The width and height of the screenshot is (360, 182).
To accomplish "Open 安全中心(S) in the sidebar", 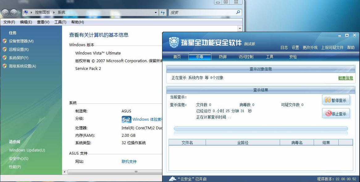I will pos(19,158).
